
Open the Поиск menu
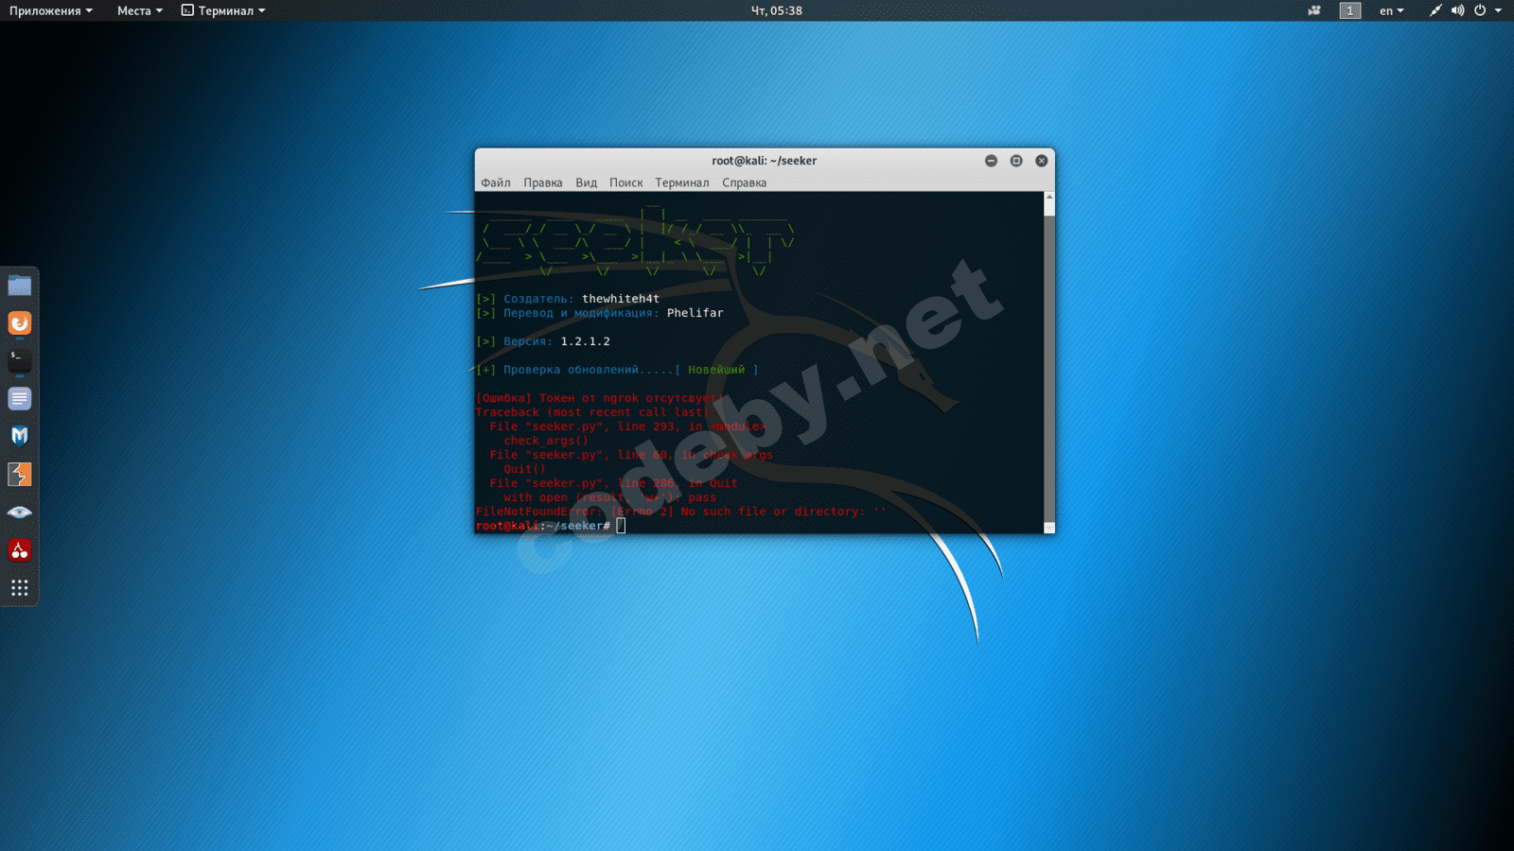tap(626, 182)
